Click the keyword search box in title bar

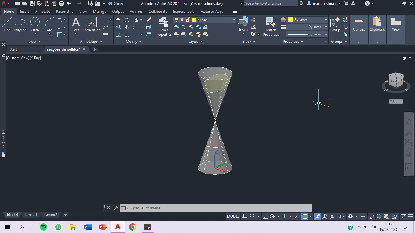coord(270,3)
